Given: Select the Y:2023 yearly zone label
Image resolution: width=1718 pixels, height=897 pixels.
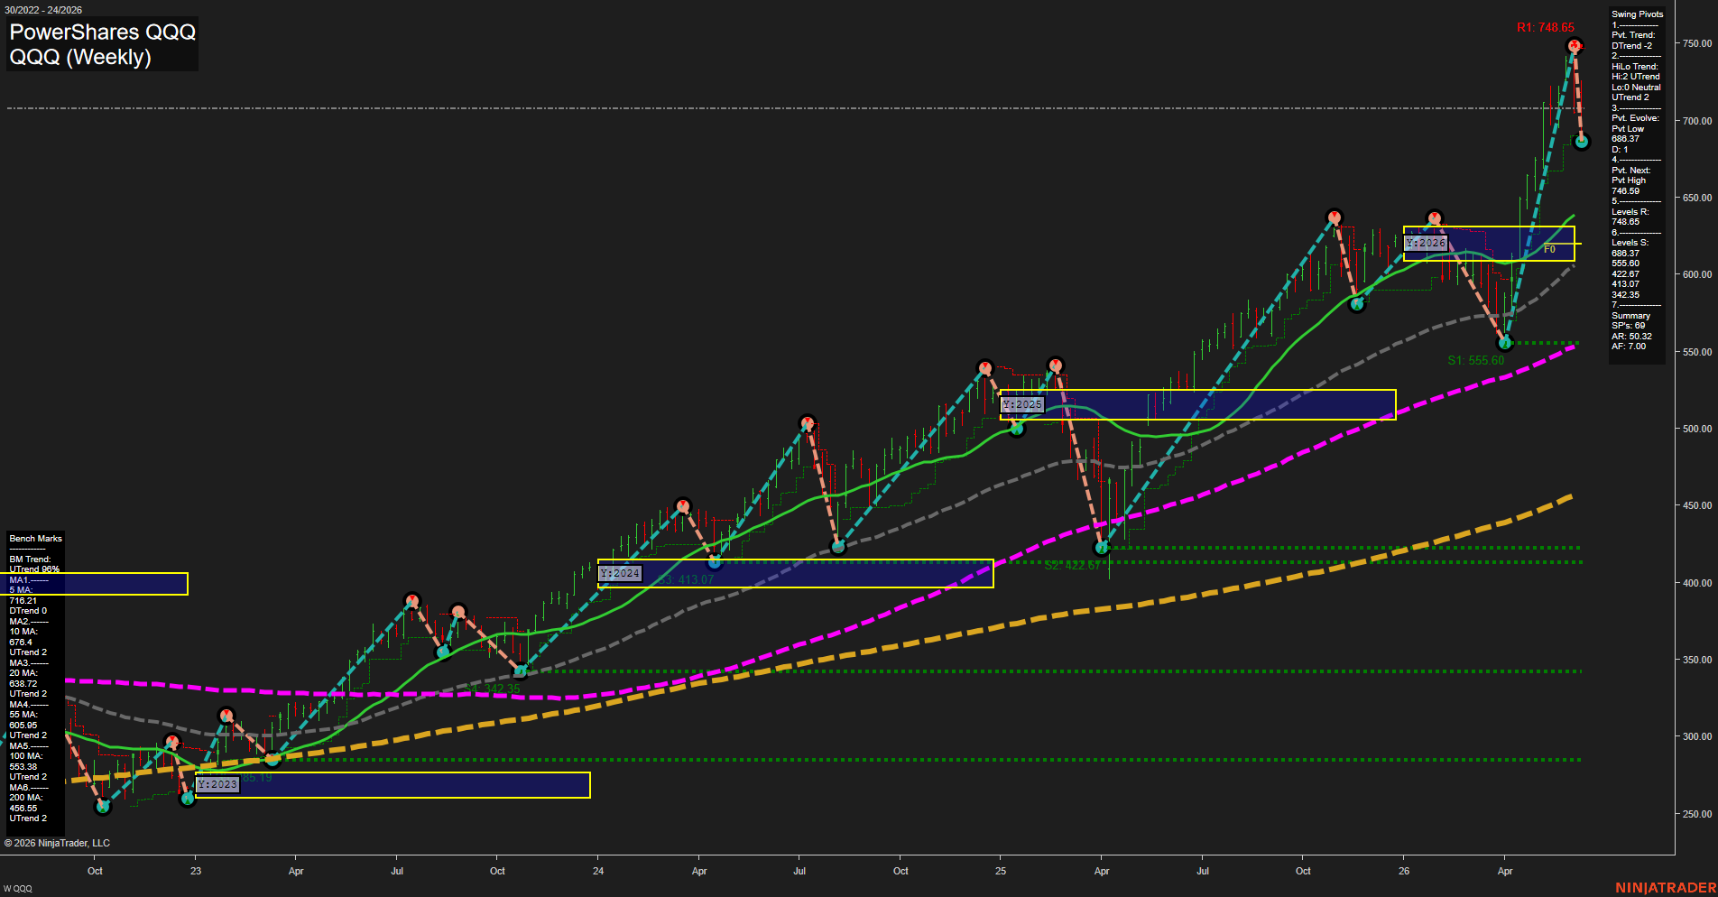Looking at the screenshot, I should [x=217, y=784].
